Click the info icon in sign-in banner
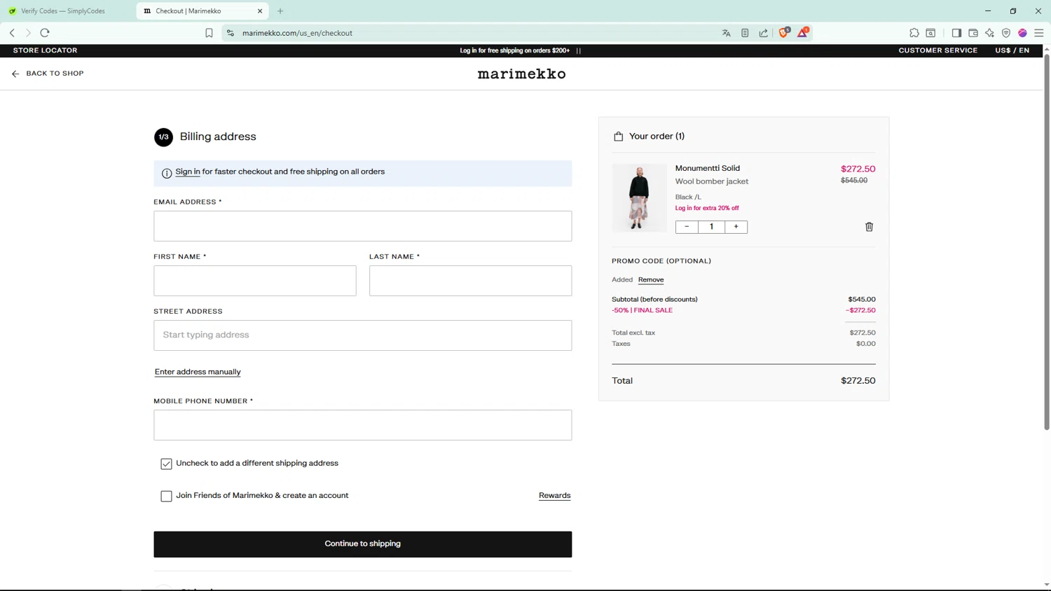This screenshot has height=591, width=1051. tap(167, 173)
